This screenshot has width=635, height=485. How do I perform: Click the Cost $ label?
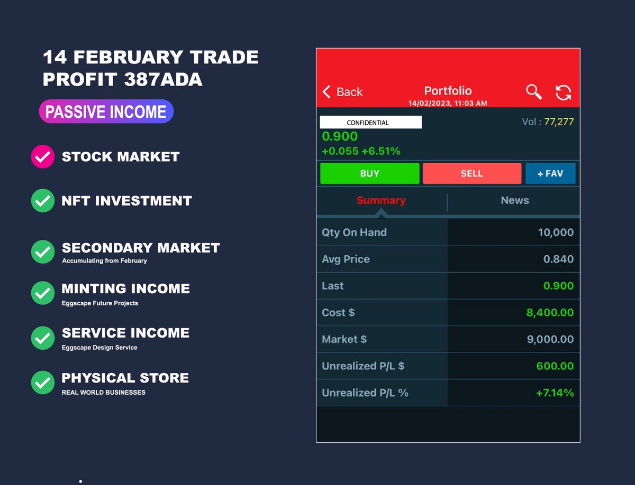coord(338,313)
